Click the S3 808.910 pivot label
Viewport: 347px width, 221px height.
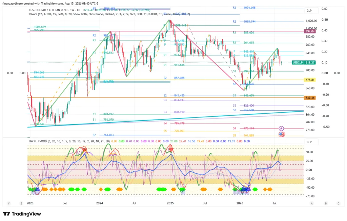174,112
